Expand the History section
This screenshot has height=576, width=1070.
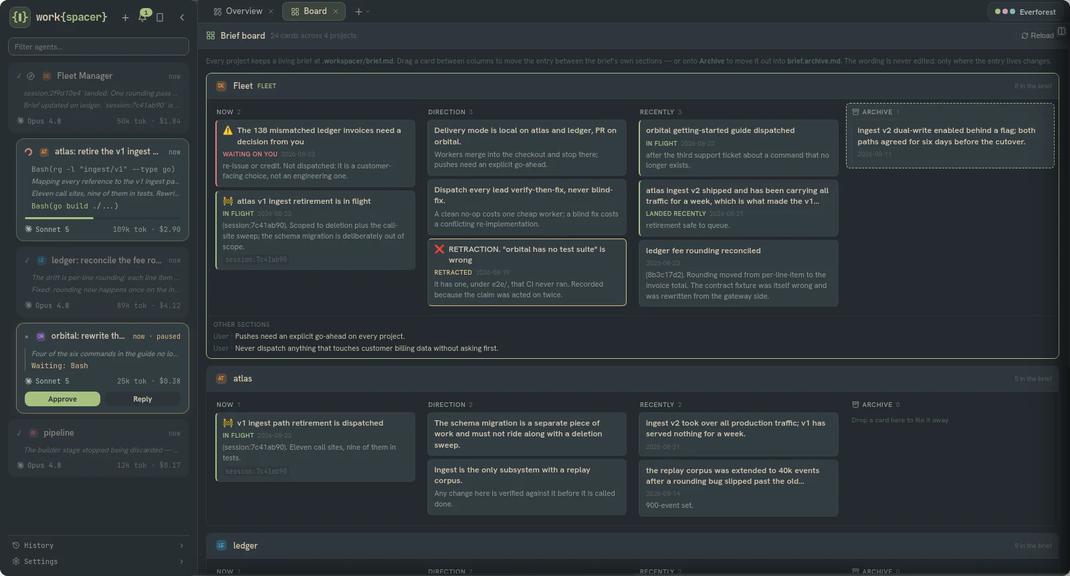coord(98,545)
